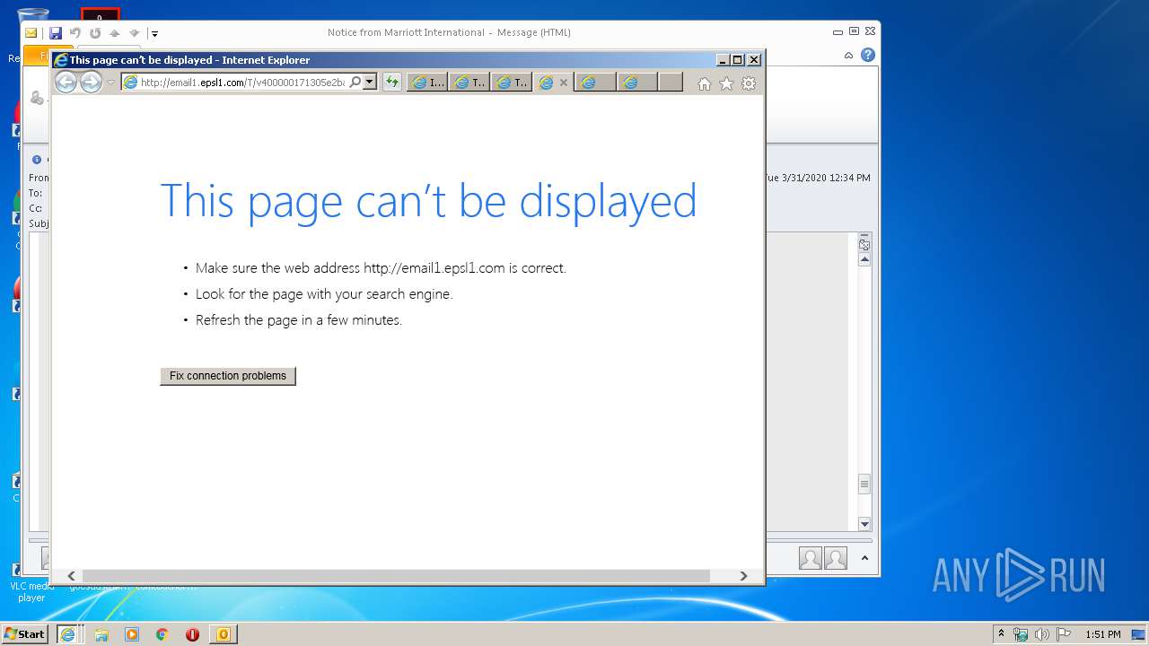The image size is (1149, 646).
Task: Open Tools gear icon
Action: [749, 83]
